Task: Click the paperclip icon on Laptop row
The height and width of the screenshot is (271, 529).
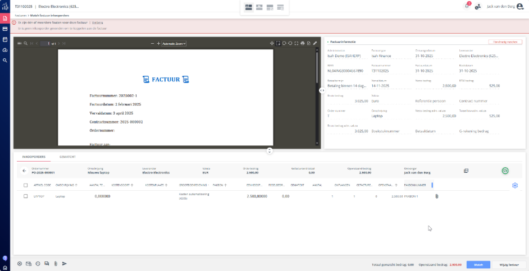Action: [436, 196]
